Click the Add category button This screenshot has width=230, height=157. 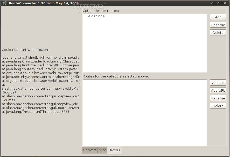[x=218, y=17]
